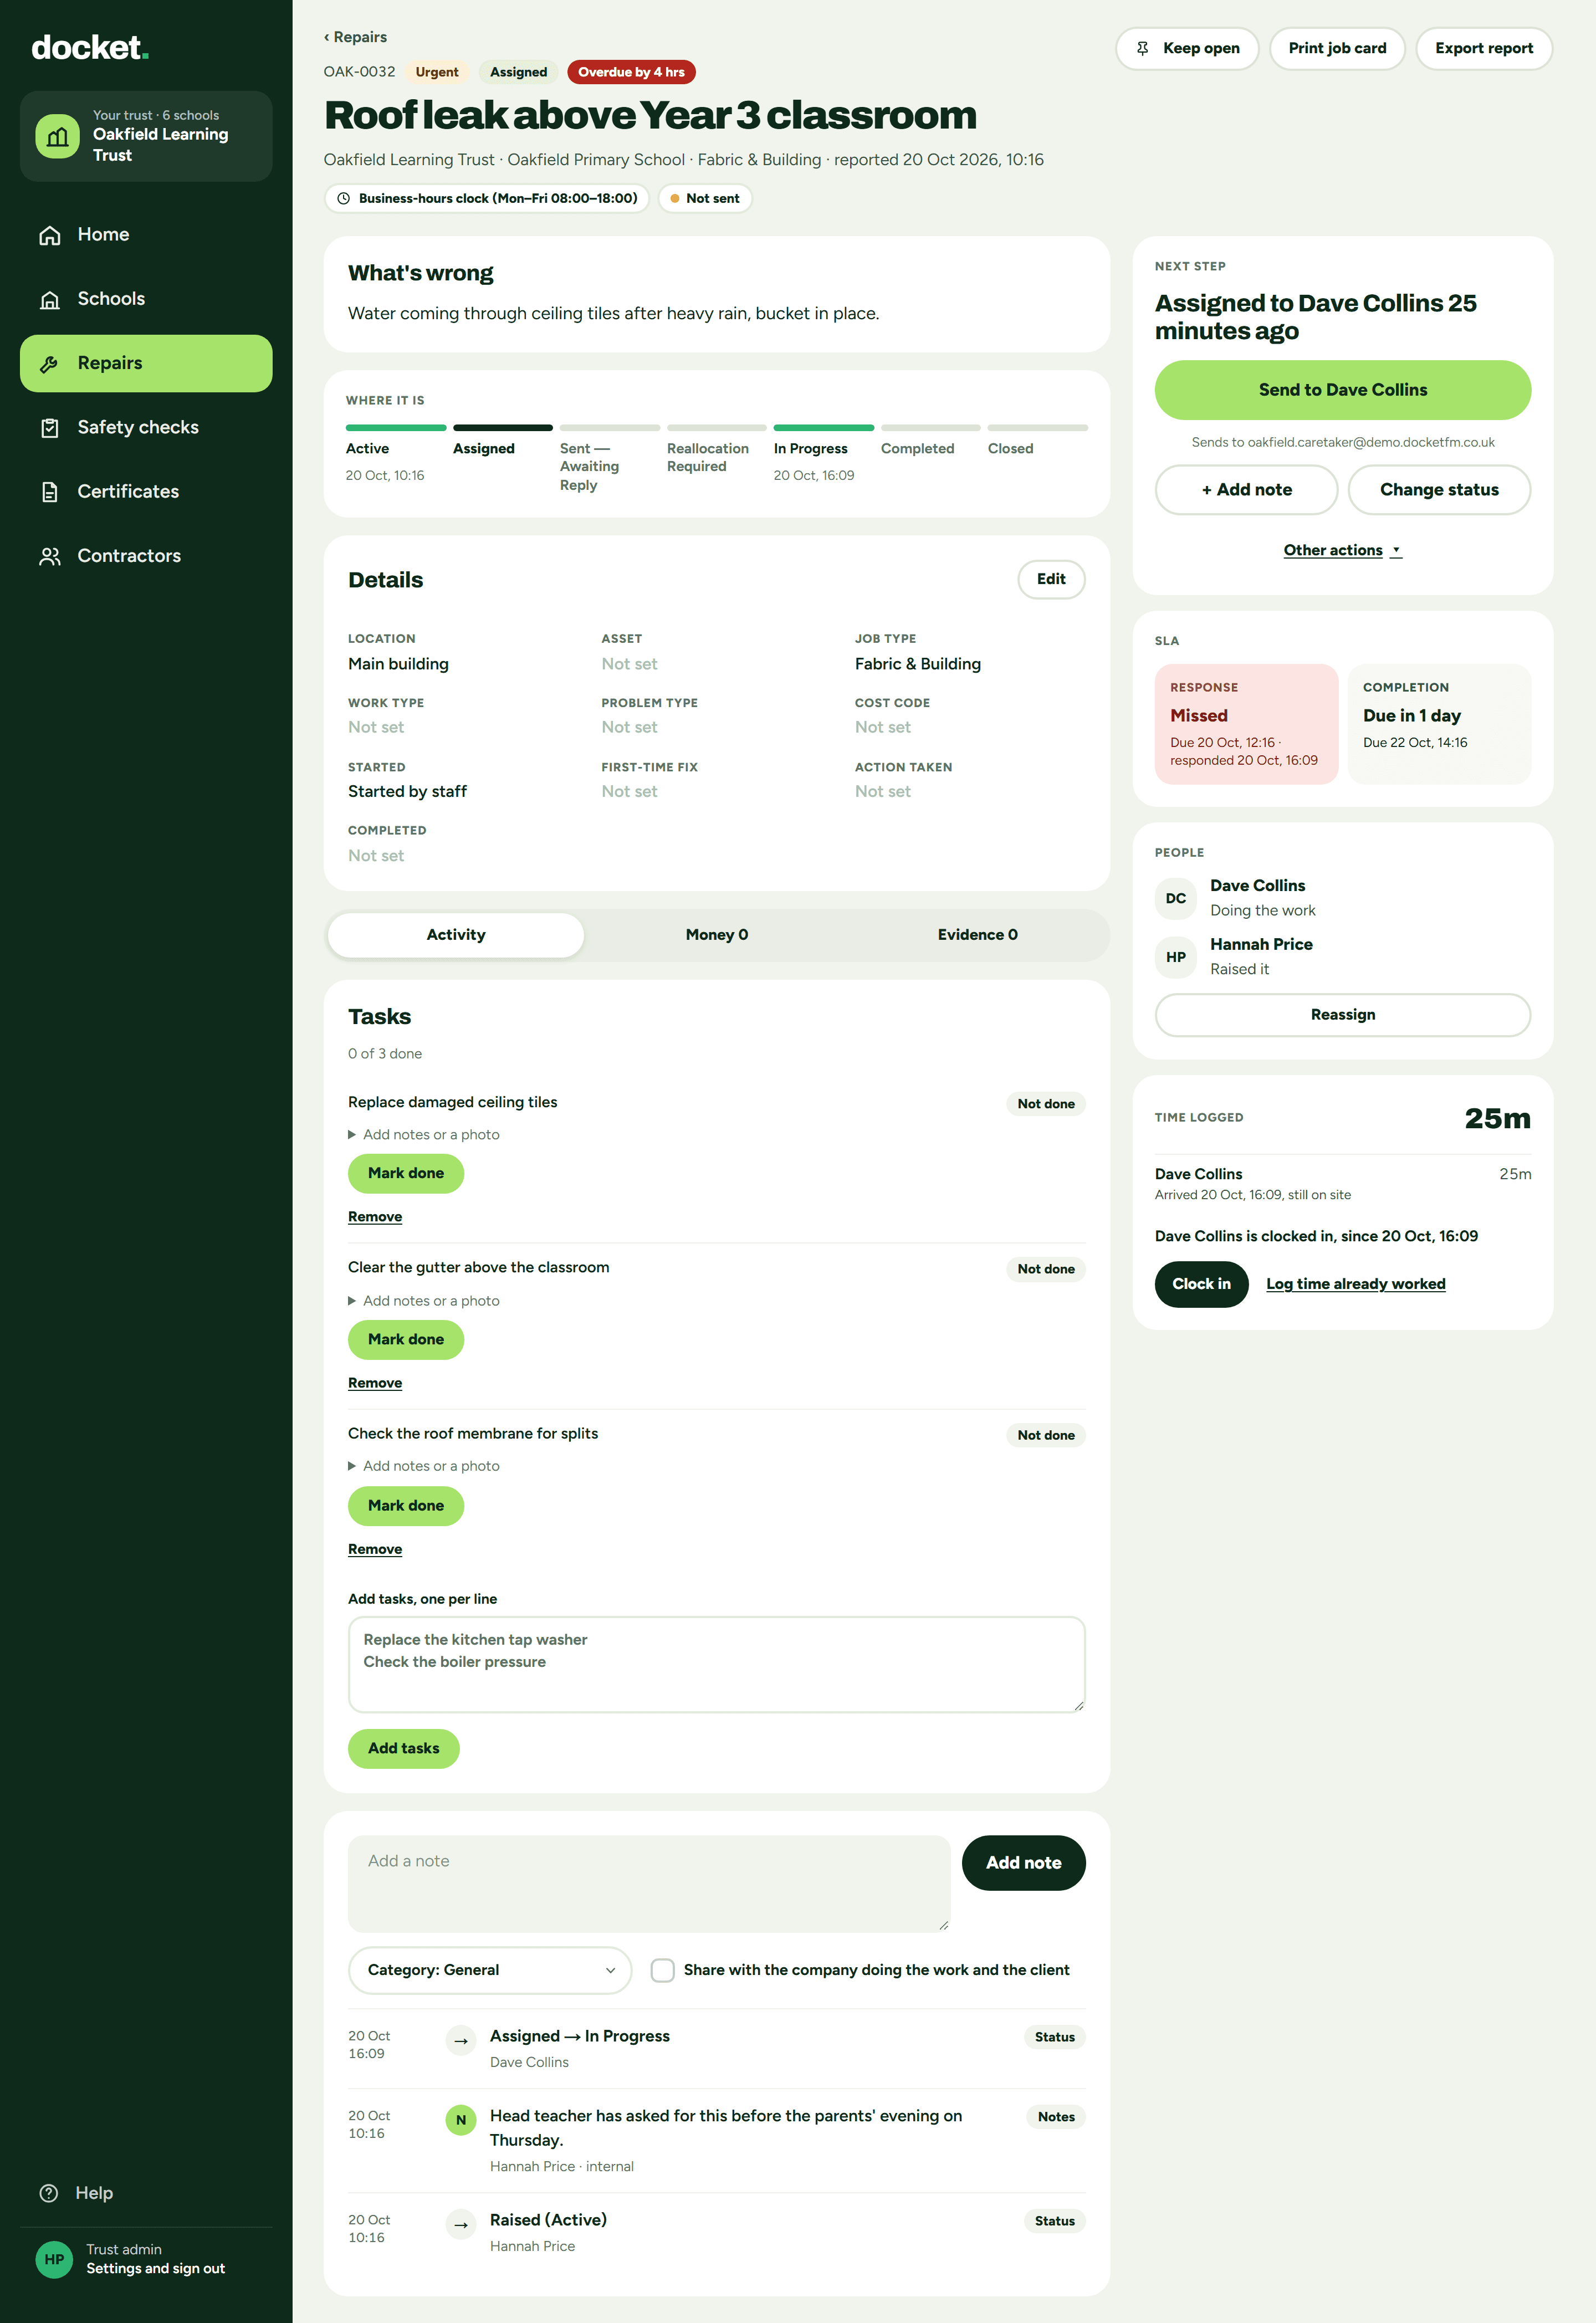Open Certificates document icon
1596x2323 pixels.
click(x=50, y=492)
